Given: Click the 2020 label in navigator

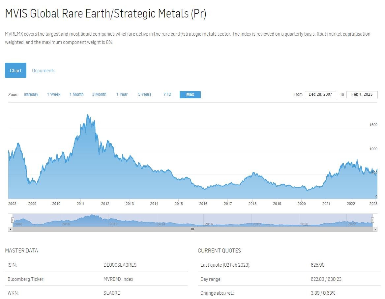Looking at the screenshot, I should pos(304,224).
